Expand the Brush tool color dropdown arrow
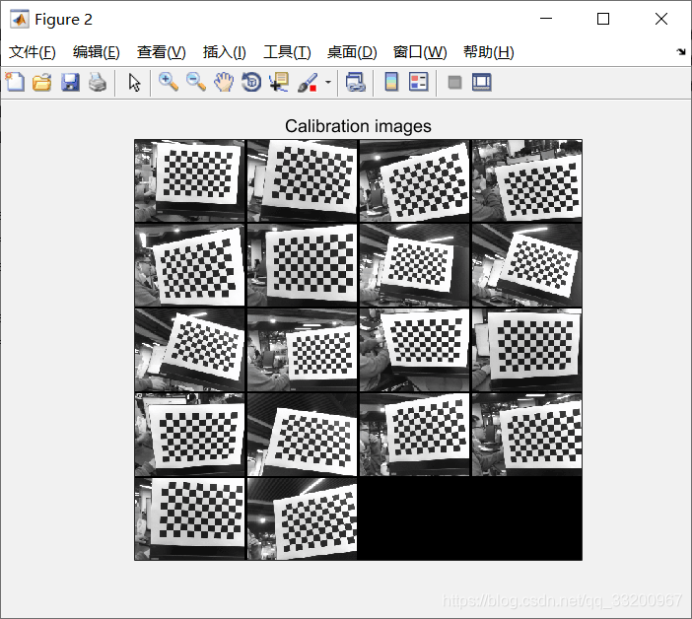692x619 pixels. [x=328, y=84]
